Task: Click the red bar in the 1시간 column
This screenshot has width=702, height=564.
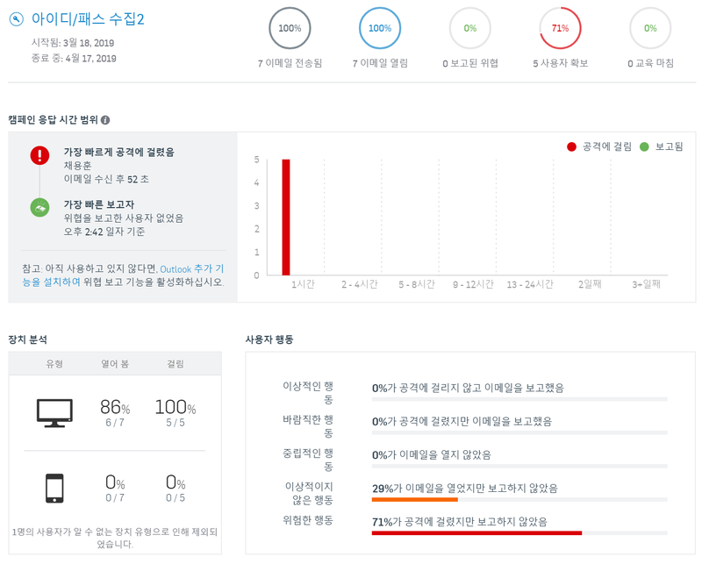Action: [286, 218]
